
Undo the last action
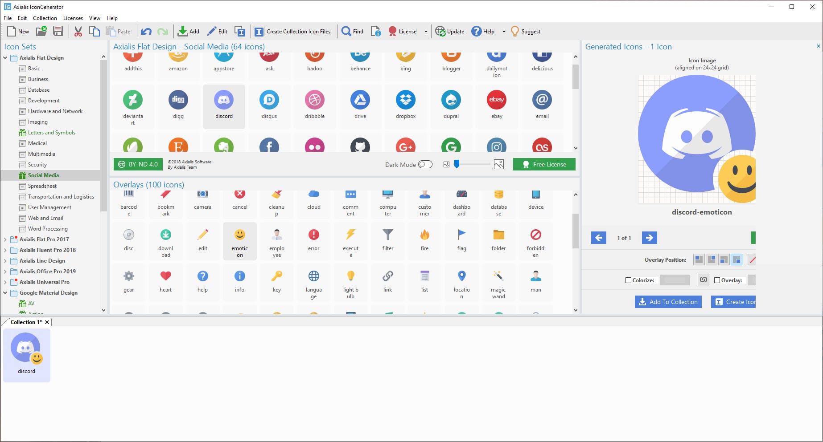tap(146, 31)
